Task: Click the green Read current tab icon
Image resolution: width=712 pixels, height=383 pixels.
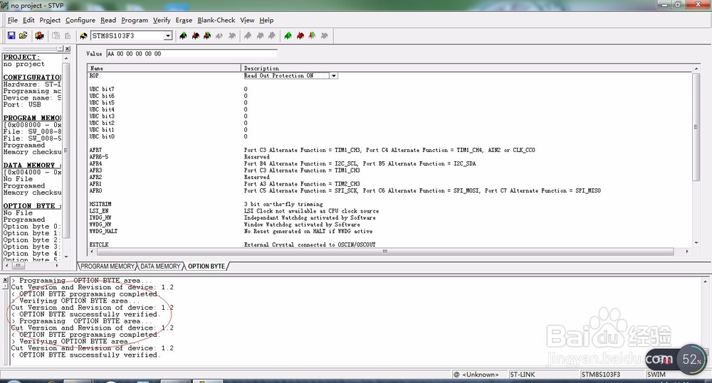Action: click(x=183, y=36)
